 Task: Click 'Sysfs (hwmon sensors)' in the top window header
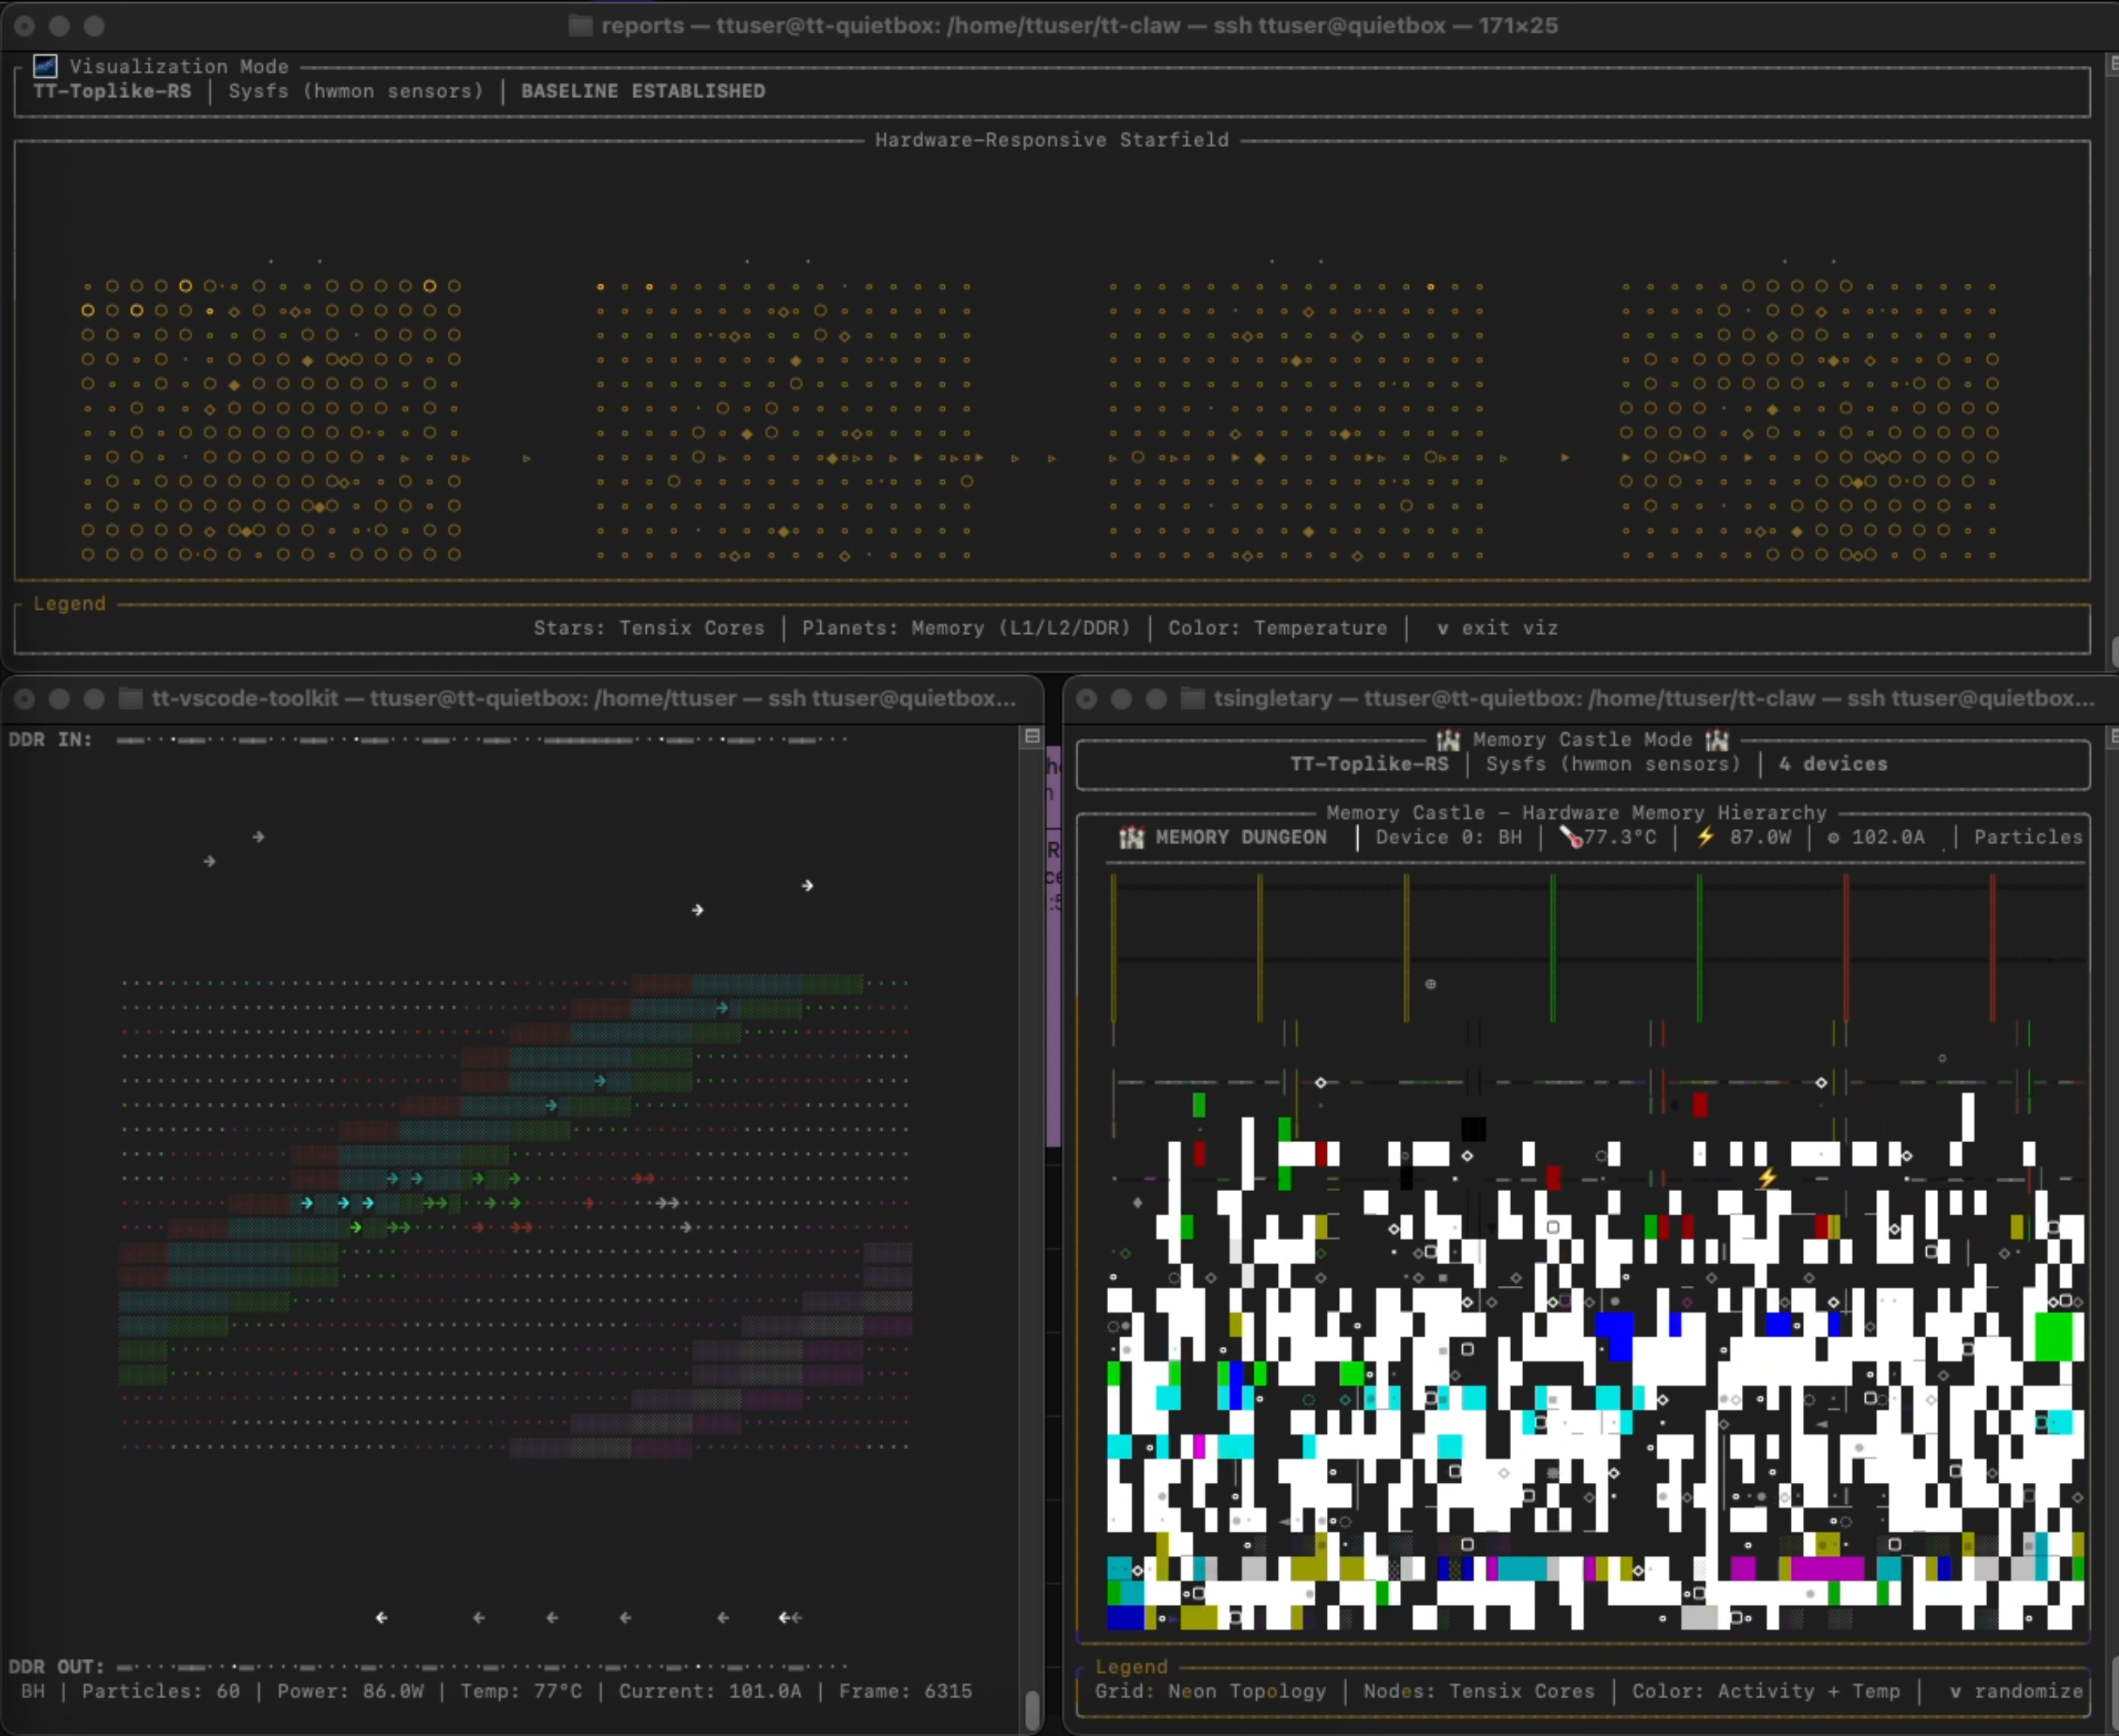pos(355,91)
